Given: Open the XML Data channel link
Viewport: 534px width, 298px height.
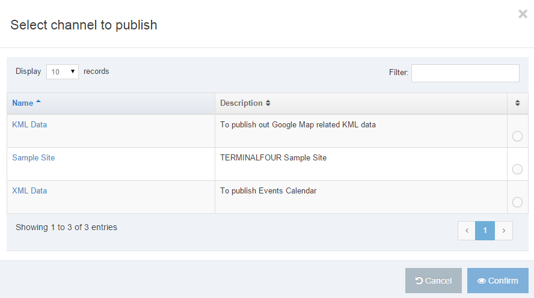Looking at the screenshot, I should pyautogui.click(x=29, y=191).
